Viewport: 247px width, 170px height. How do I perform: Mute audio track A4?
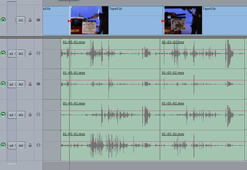tap(3, 145)
